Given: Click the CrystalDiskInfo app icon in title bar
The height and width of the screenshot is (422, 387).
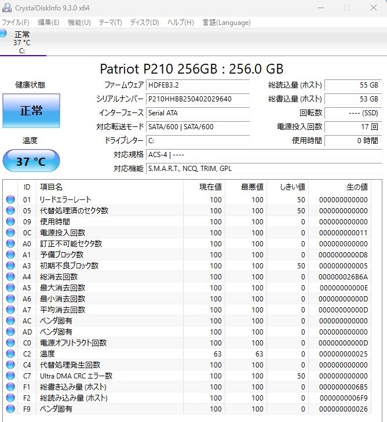Looking at the screenshot, I should click(7, 8).
